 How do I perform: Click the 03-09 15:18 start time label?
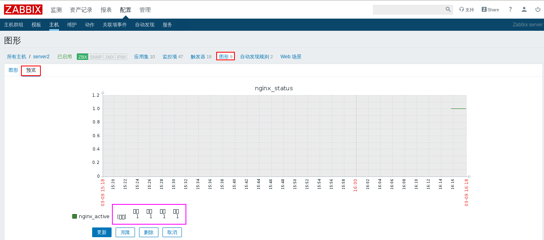coord(103,193)
